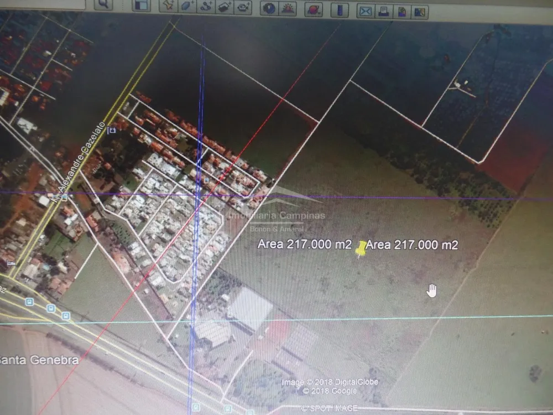This screenshot has height=415, width=553.
Task: Click the '© 2018 Google' attribution text
Action: tap(330, 391)
